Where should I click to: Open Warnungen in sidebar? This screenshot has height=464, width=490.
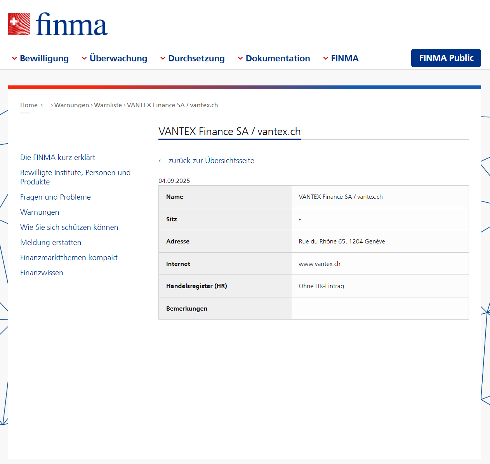tap(40, 212)
